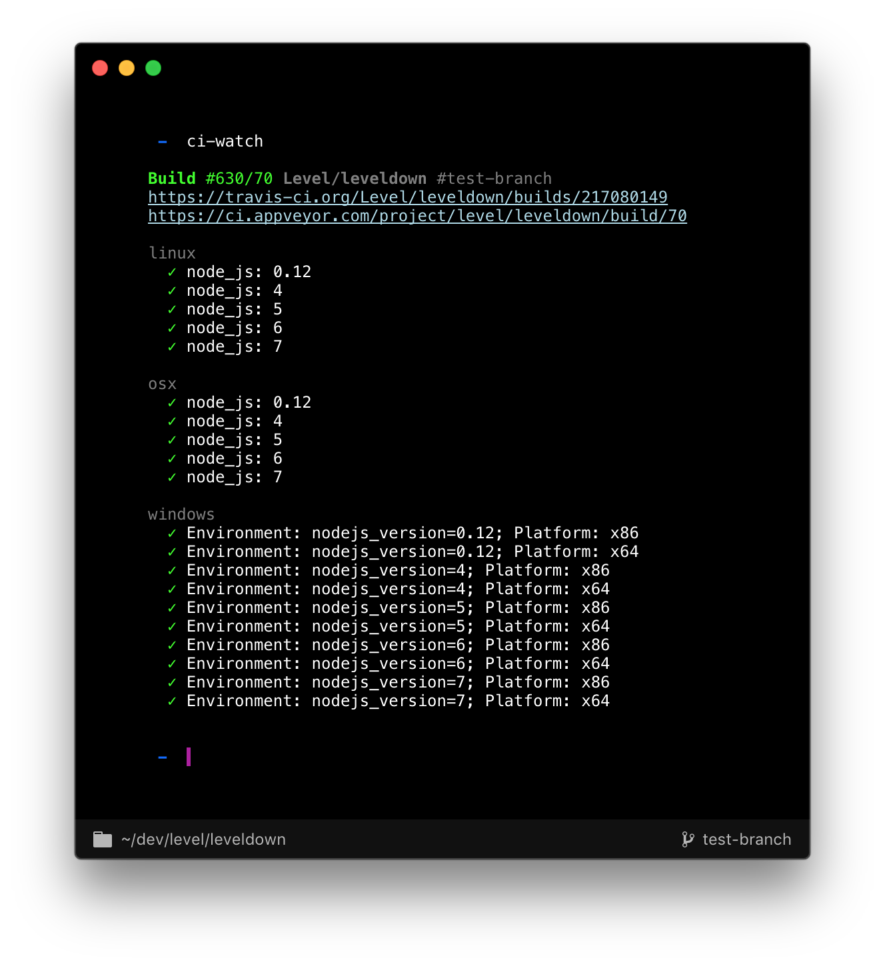The width and height of the screenshot is (885, 966).
Task: Click the green maximize window button
Action: coord(153,68)
